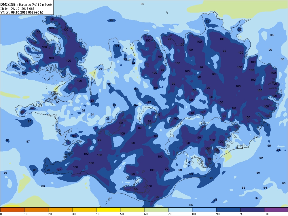Click the 'VT: þri. 09.10.2018 06Z (+0 h)' line

pyautogui.click(x=22, y=12)
